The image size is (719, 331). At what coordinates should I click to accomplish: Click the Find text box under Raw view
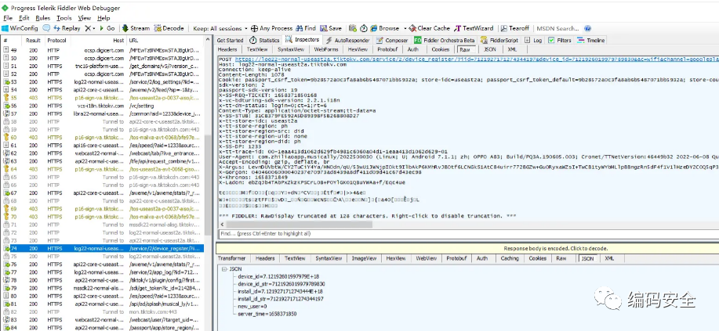click(469, 233)
